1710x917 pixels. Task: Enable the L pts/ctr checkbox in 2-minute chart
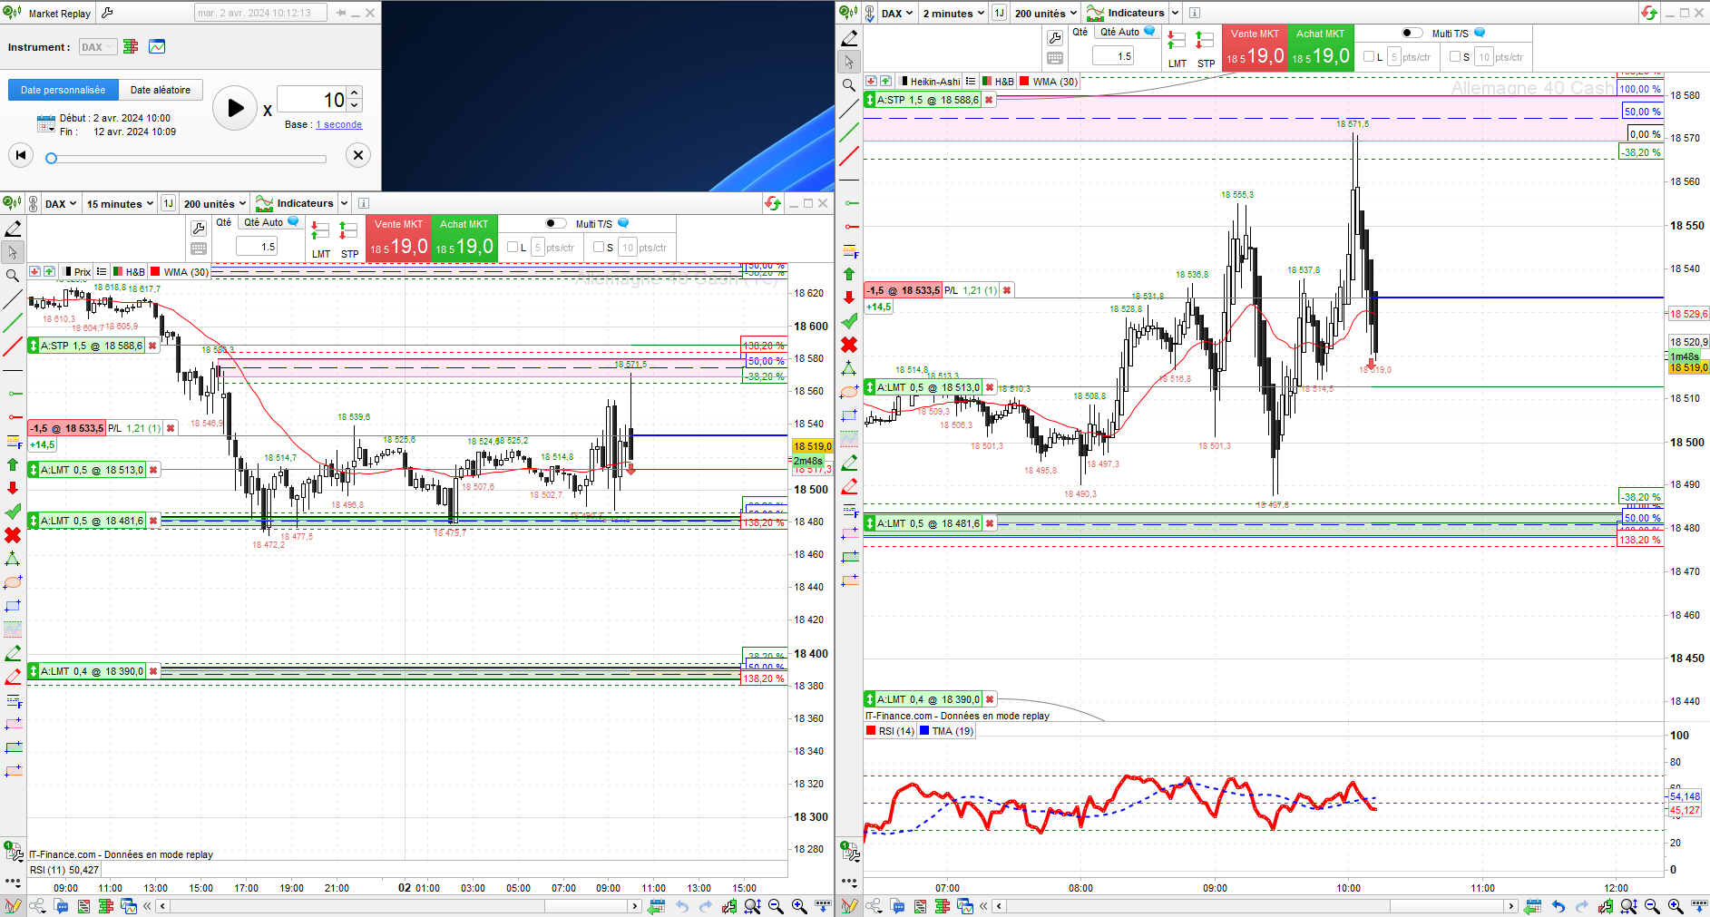(1369, 56)
